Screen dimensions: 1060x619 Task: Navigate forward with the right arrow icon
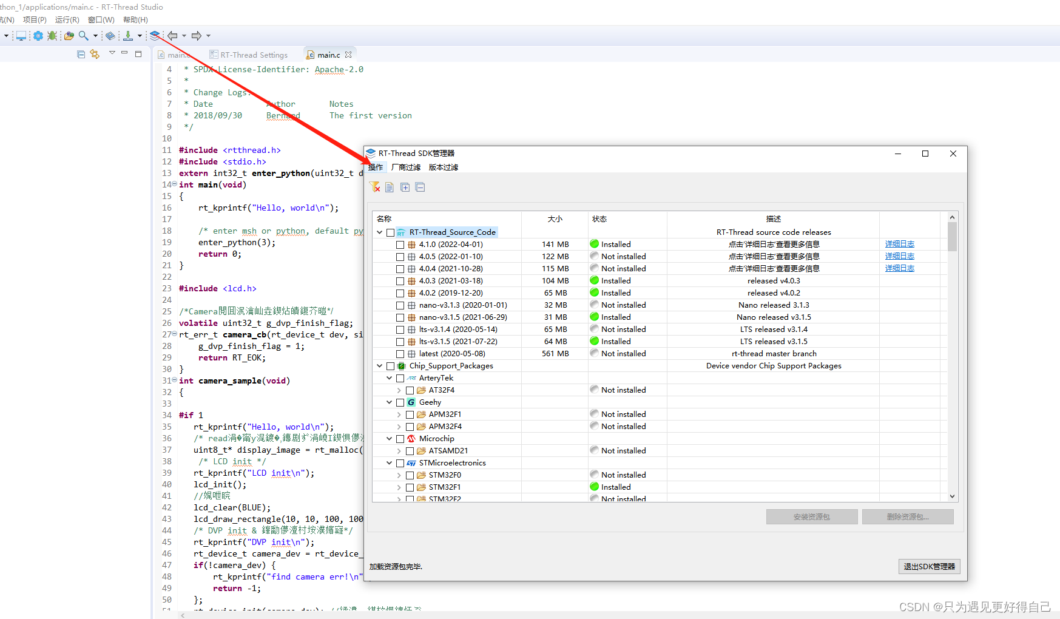[x=197, y=36]
